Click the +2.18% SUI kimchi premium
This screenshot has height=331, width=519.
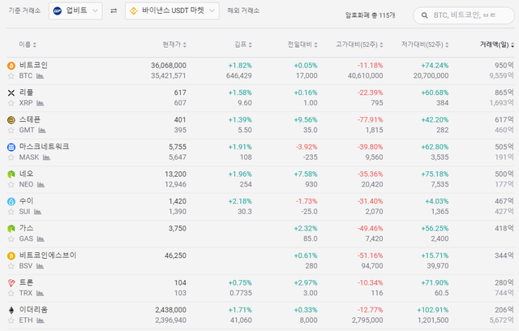tap(240, 201)
